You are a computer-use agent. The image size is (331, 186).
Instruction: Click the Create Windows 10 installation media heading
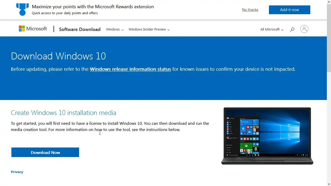pos(64,113)
